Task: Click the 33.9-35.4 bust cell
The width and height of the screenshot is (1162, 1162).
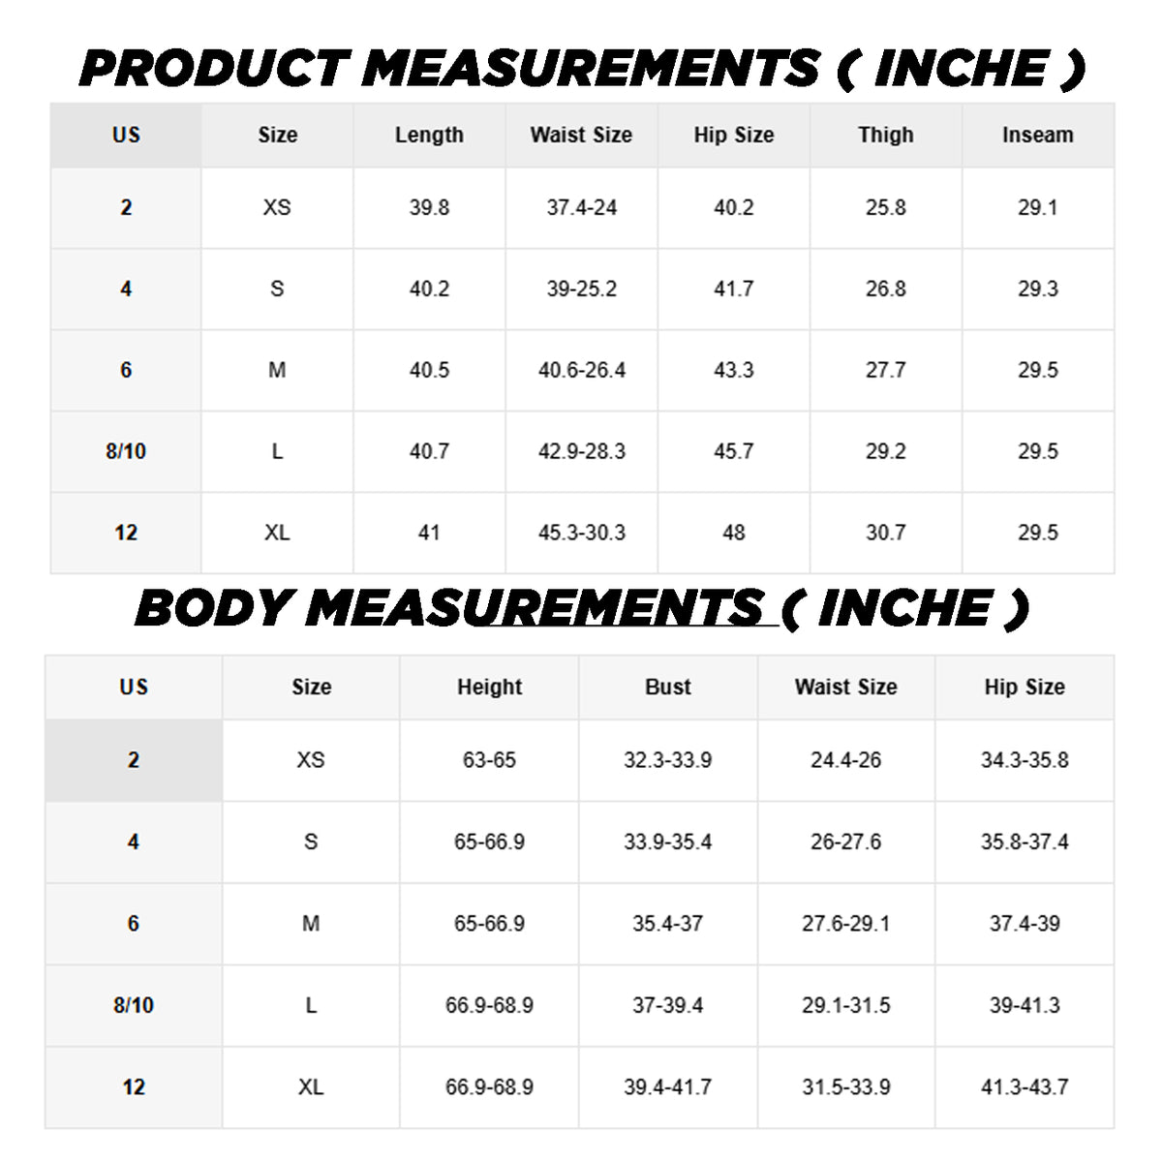Action: tap(667, 842)
